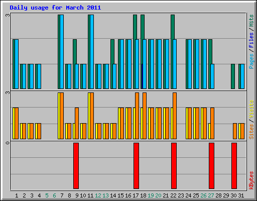Select the red KBytes bar for day 27
Image resolution: width=257 pixels, height=201 pixels.
(x=211, y=166)
